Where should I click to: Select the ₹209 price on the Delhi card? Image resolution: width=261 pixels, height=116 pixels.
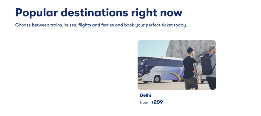[157, 102]
